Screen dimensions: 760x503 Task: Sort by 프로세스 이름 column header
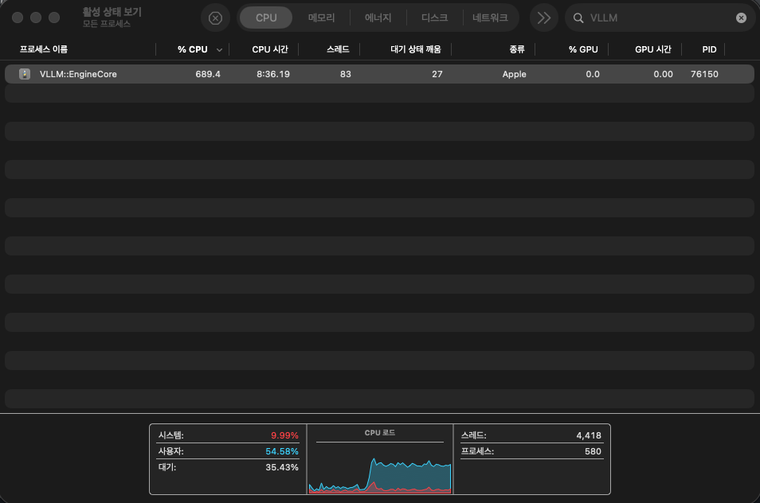[44, 49]
